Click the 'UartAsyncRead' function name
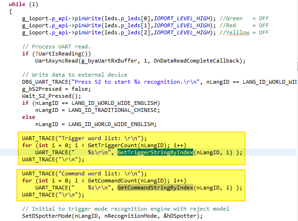Viewport: 298px width, 221px height. click(x=56, y=61)
